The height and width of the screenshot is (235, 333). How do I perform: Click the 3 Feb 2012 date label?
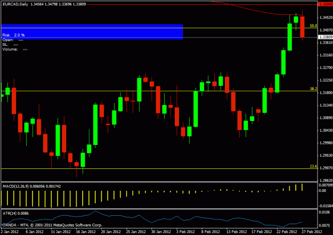(x=185, y=232)
